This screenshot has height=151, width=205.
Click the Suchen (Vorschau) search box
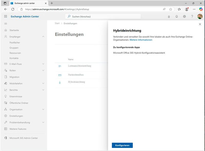pos(103,16)
